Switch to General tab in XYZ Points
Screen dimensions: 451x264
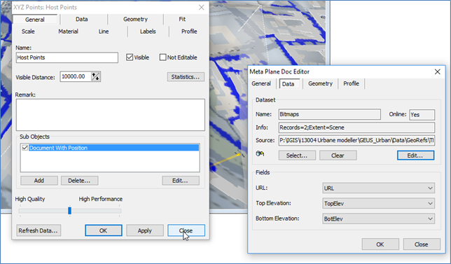(x=35, y=20)
